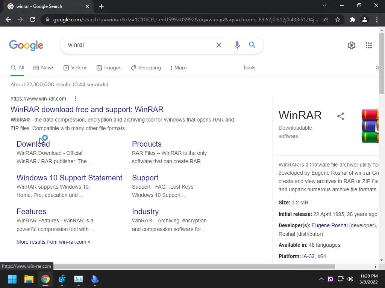The width and height of the screenshot is (385, 288).
Task: Open the IA-32 platform link
Action: [308, 256]
